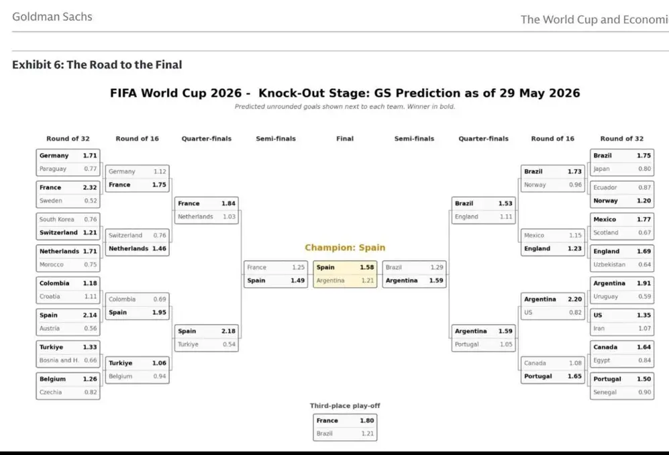Viewport: 669px width, 455px height.
Task: Click the Goldman Sachs header text
Action: tap(52, 17)
